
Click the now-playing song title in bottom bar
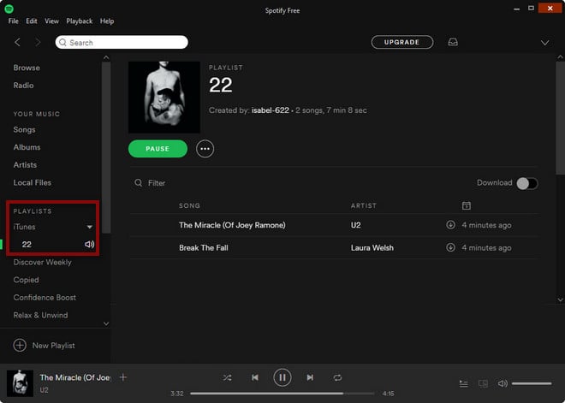(75, 377)
